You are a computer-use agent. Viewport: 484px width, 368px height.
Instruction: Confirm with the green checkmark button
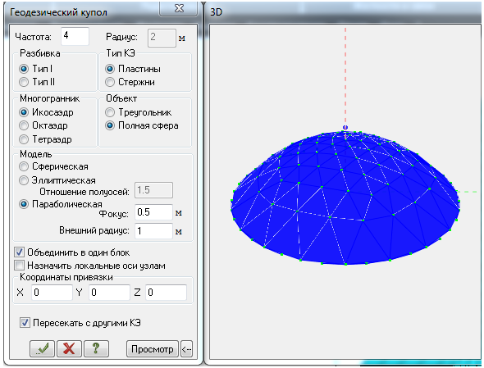coord(43,348)
